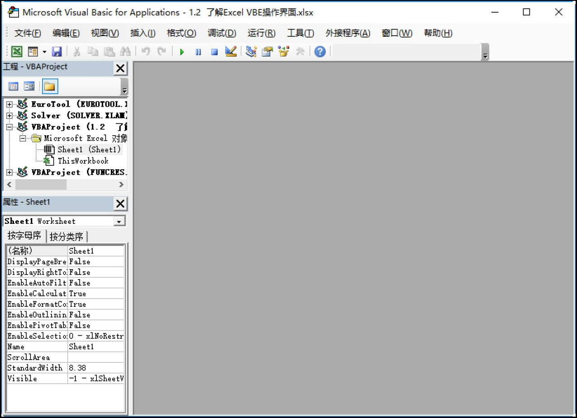Toggle Design Mode icon in the toolbar
The image size is (577, 418).
pyautogui.click(x=231, y=52)
